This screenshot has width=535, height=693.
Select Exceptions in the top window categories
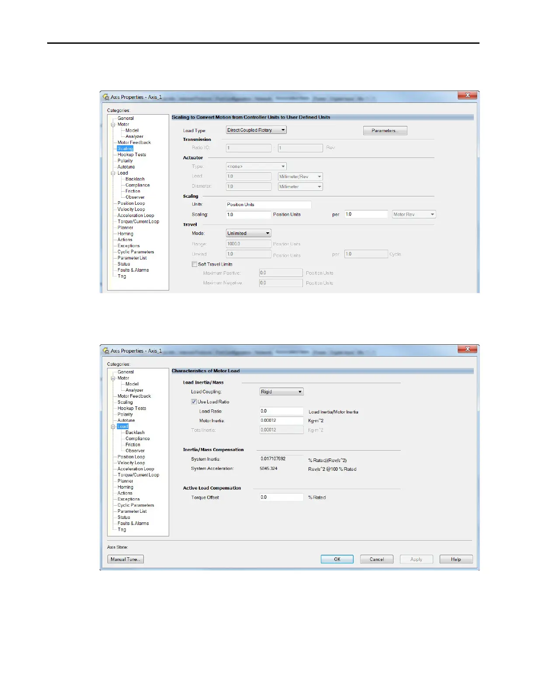[129, 245]
